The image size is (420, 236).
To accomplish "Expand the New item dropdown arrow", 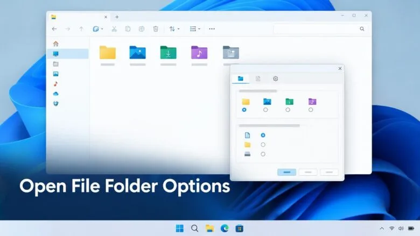I will (x=102, y=29).
